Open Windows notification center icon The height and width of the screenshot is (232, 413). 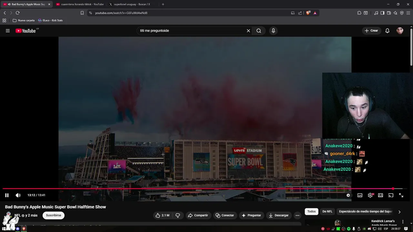click(406, 229)
